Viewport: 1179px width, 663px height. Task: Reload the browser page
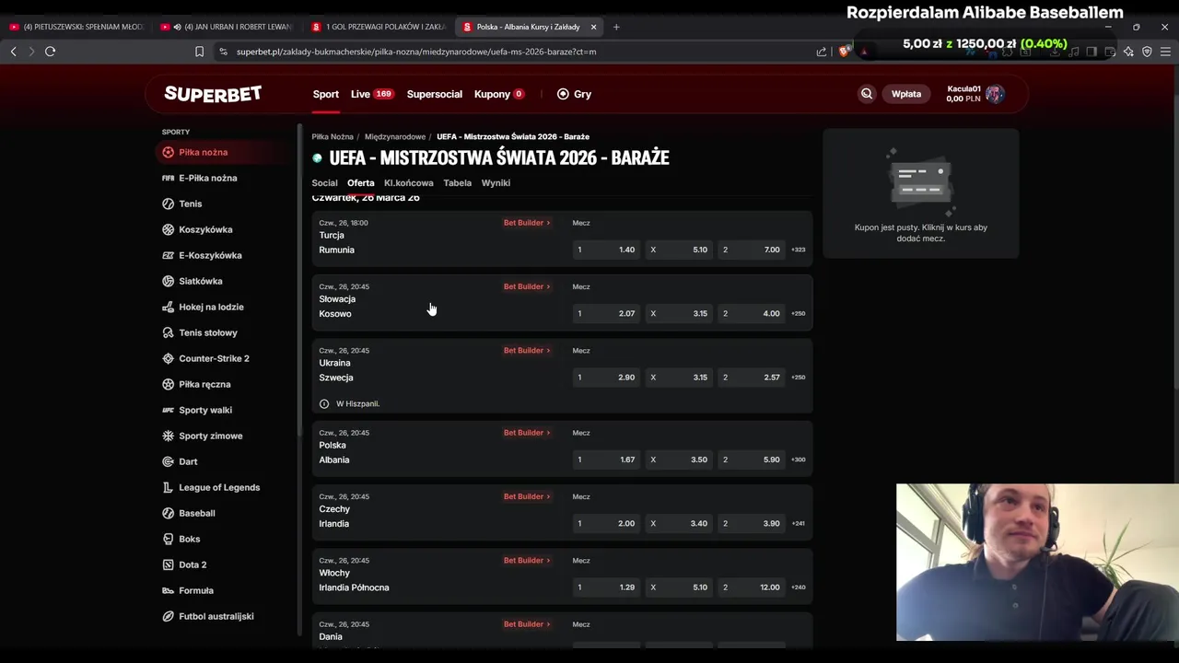coord(50,52)
